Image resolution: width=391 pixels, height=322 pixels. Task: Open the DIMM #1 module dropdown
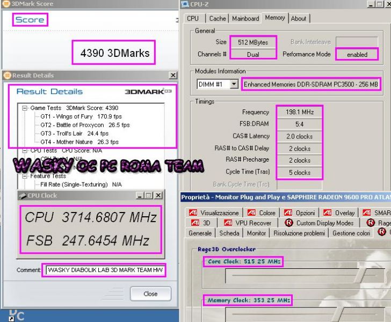pos(234,84)
